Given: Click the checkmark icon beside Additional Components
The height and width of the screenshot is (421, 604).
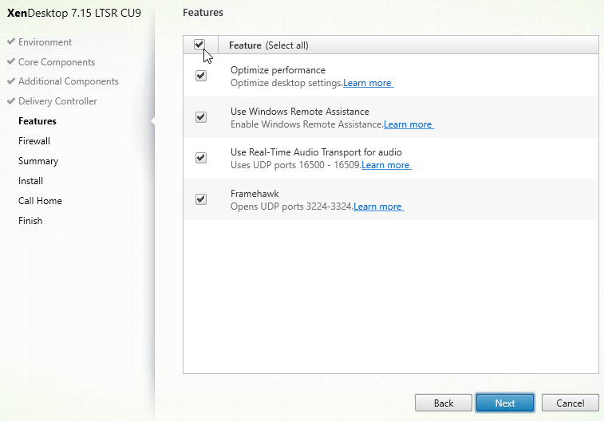Looking at the screenshot, I should [11, 81].
